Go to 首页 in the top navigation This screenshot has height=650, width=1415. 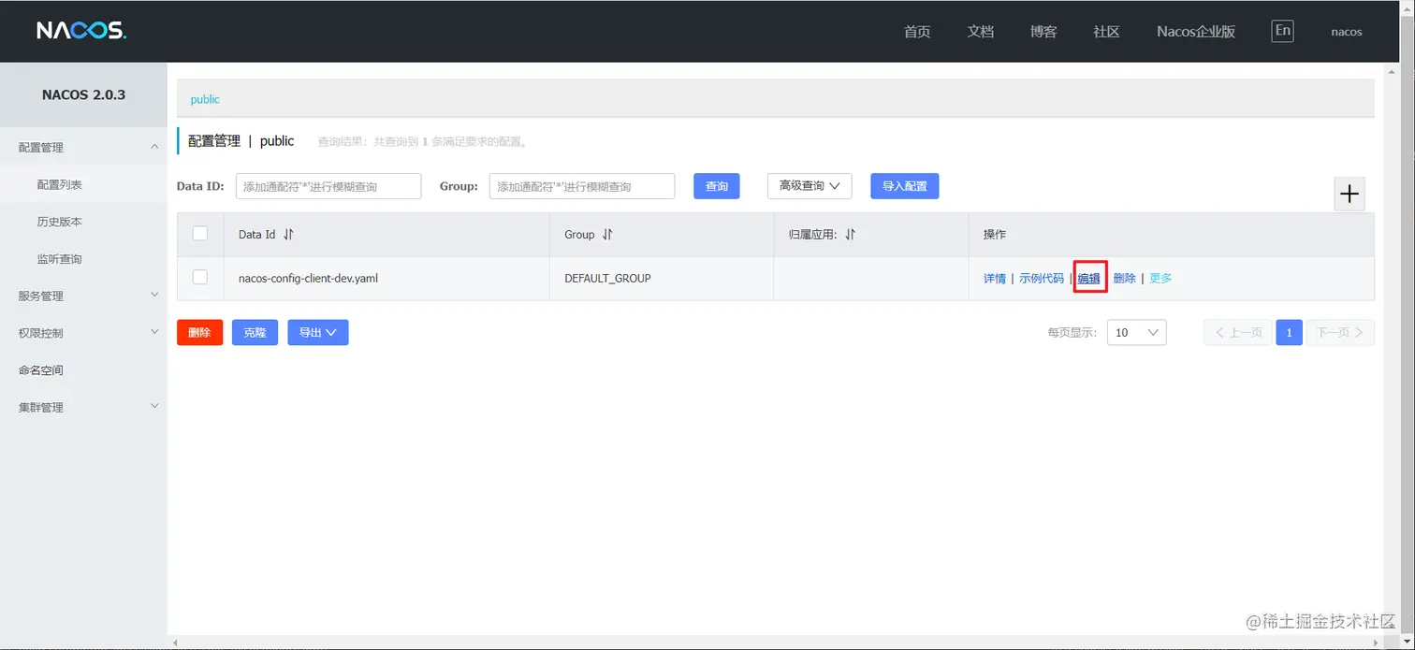[917, 32]
